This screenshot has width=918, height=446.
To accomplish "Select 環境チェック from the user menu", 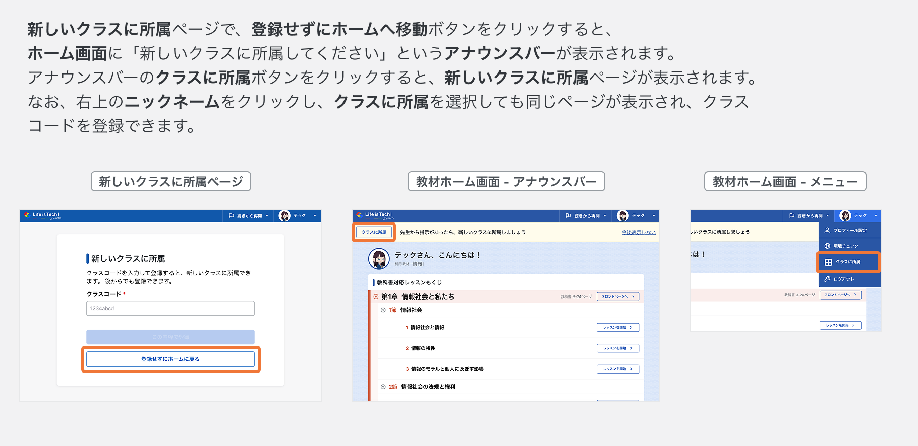I will (849, 246).
